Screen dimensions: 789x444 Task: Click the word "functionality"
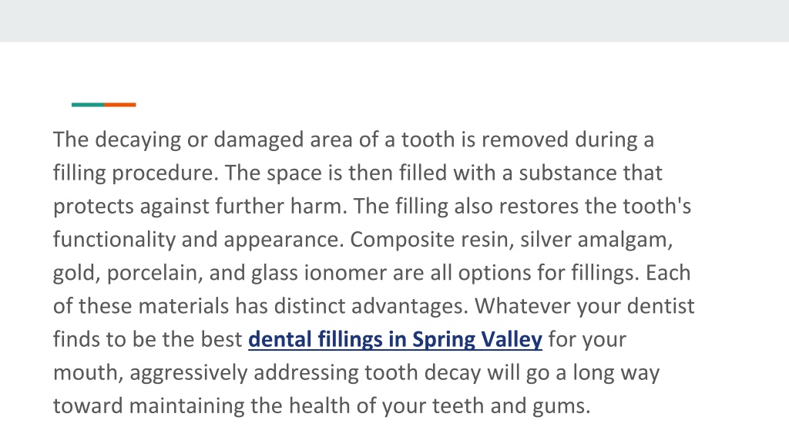(x=114, y=240)
